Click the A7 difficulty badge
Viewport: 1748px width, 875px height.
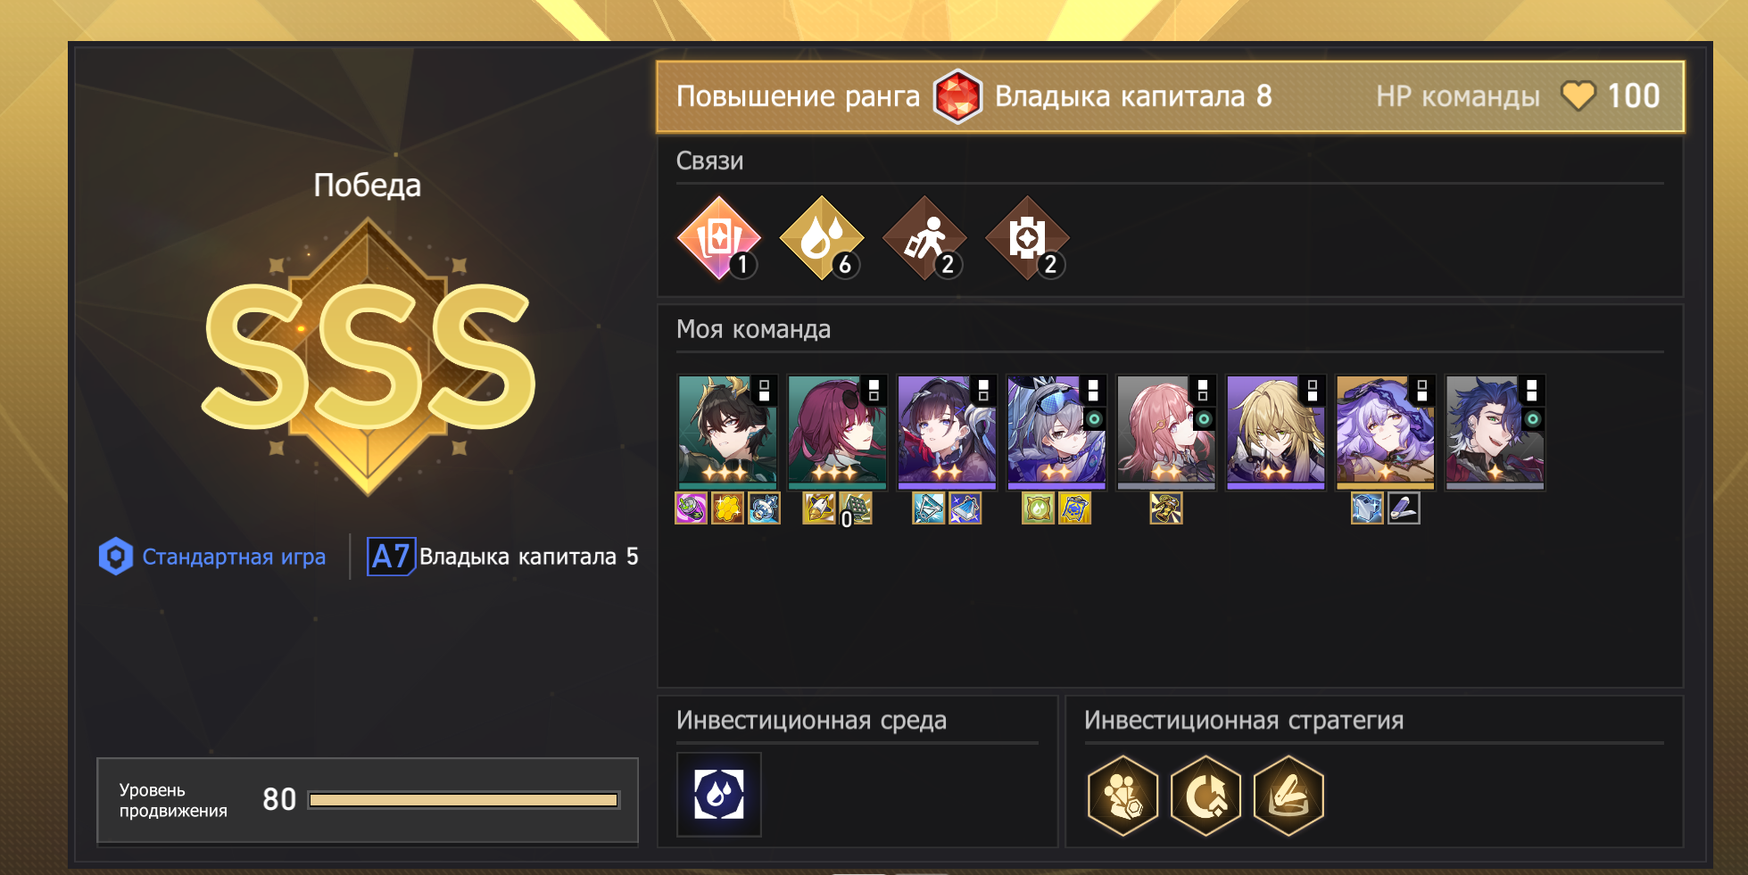point(391,557)
